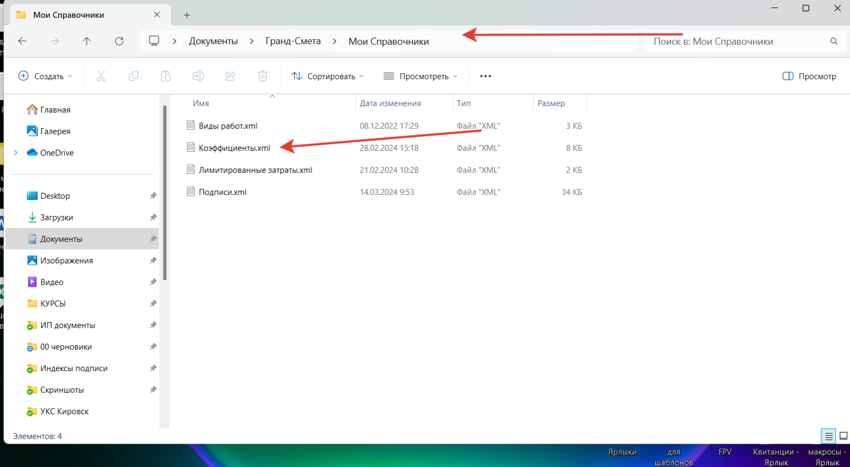Screen dimensions: 850x467
Task: Switch to large thumbnails view icon
Action: point(843,436)
